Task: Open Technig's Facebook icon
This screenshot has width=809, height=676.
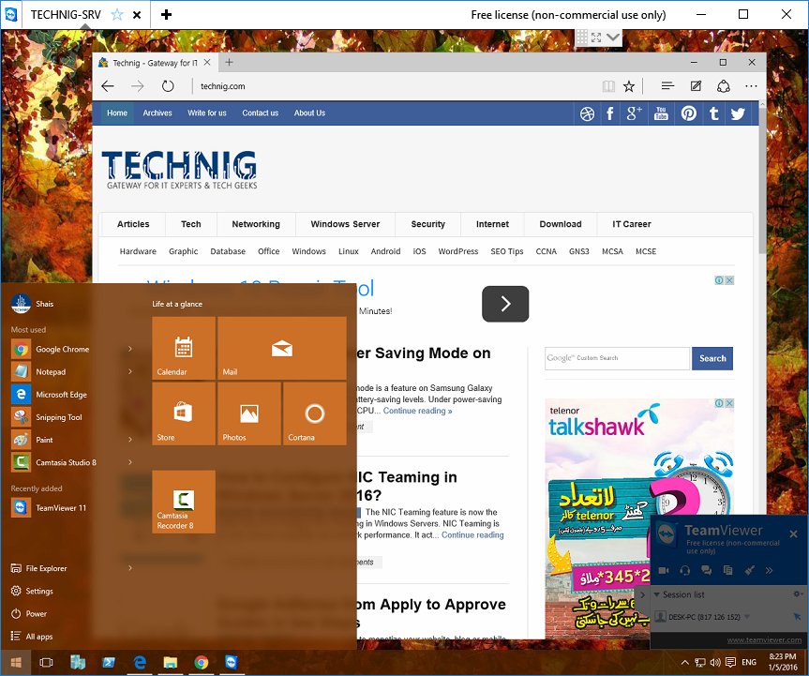Action: [610, 113]
